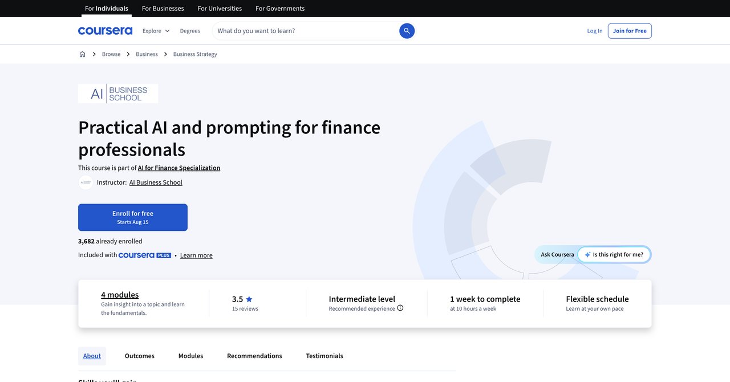Click the Is this right for me button
The image size is (730, 382).
click(614, 254)
